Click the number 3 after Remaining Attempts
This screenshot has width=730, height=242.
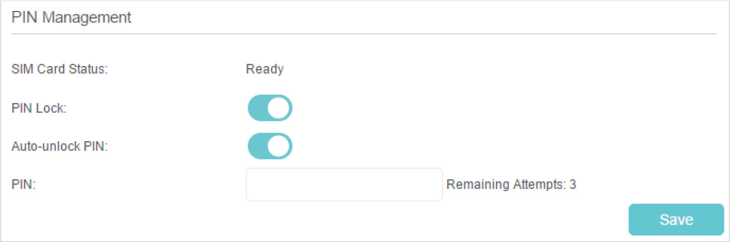[x=573, y=185]
